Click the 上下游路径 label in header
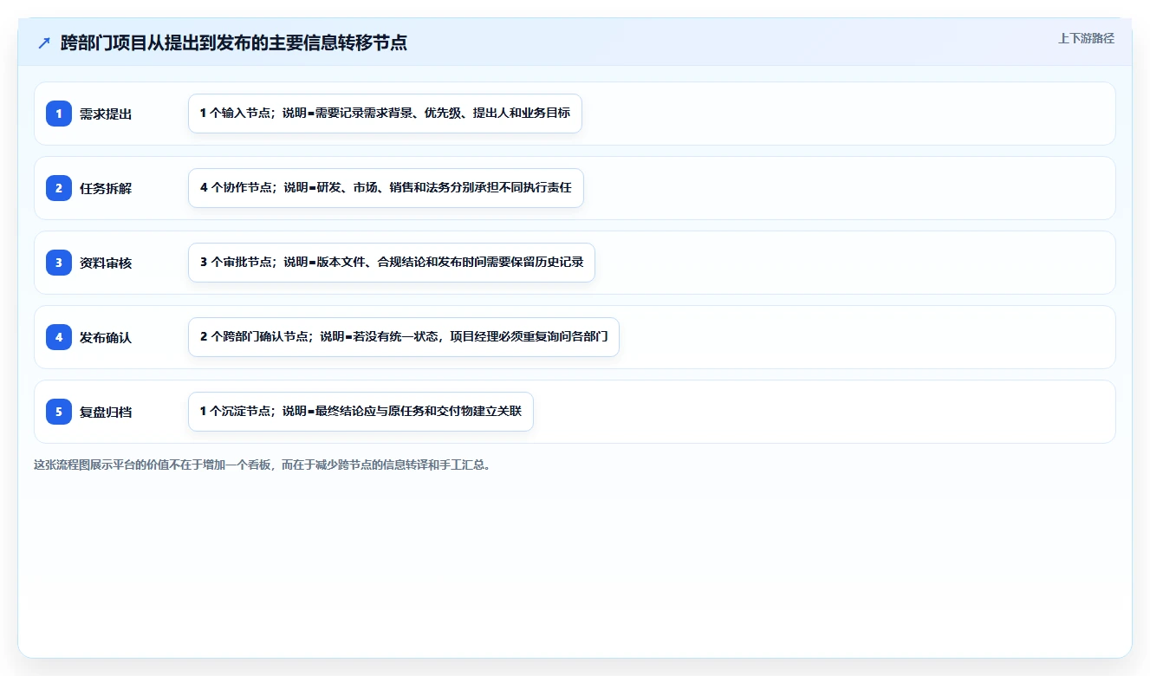 1086,38
